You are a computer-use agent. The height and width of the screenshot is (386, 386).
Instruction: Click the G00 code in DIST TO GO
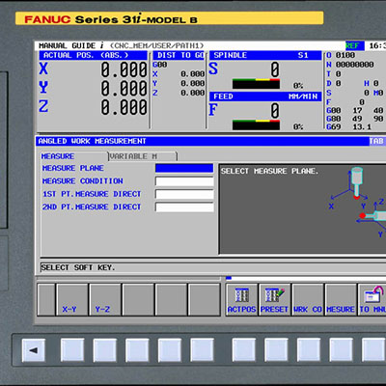[160, 65]
